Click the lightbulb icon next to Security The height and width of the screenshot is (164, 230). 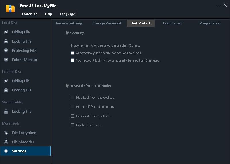67,33
